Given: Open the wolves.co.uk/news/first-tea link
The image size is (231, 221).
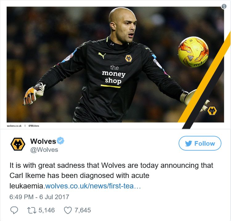Looking at the screenshot, I should click(x=93, y=186).
